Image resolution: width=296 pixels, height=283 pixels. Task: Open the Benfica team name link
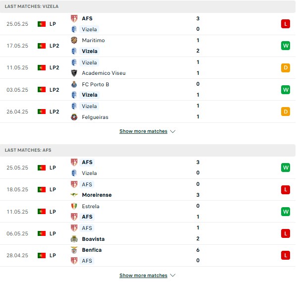coord(92,250)
